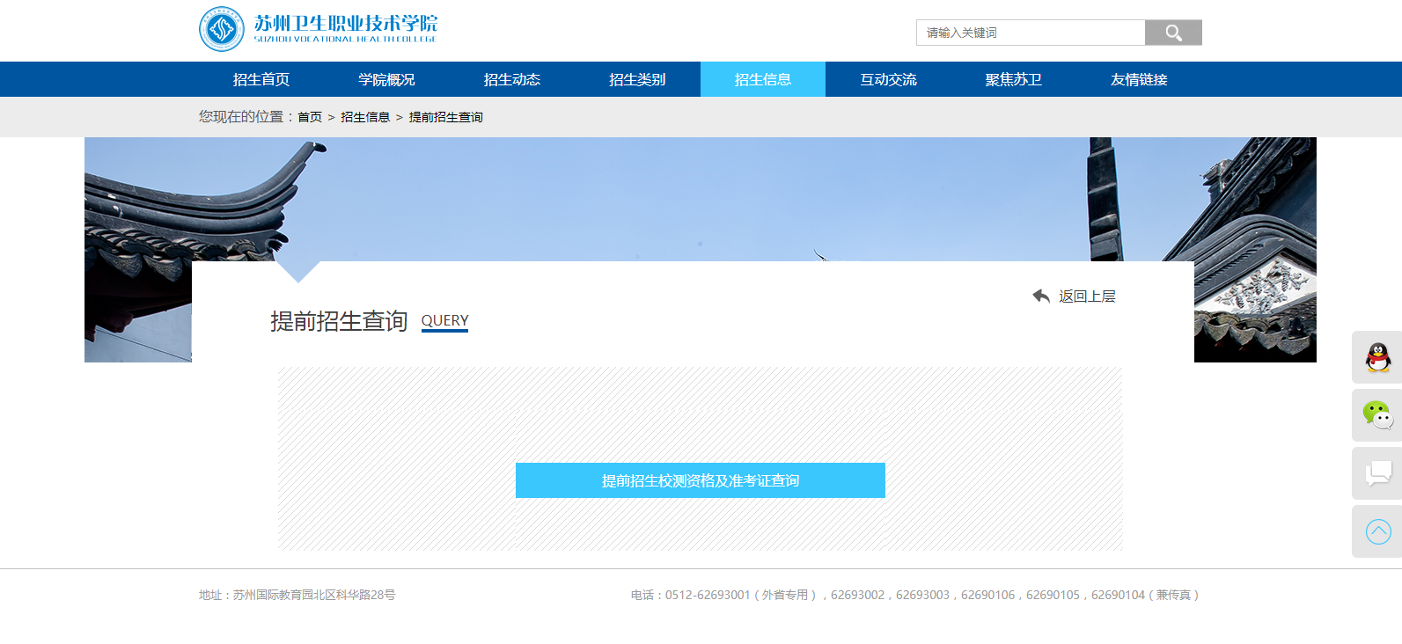Click the back-to-top arrow icon
The height and width of the screenshot is (644, 1402).
click(1377, 531)
